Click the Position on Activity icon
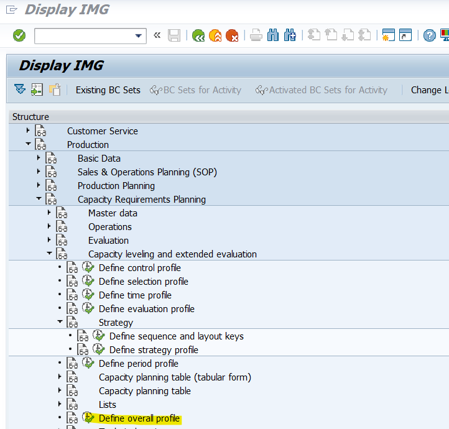The height and width of the screenshot is (429, 449). (37, 90)
